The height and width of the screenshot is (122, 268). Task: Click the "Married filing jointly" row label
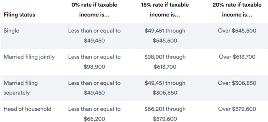point(29,57)
